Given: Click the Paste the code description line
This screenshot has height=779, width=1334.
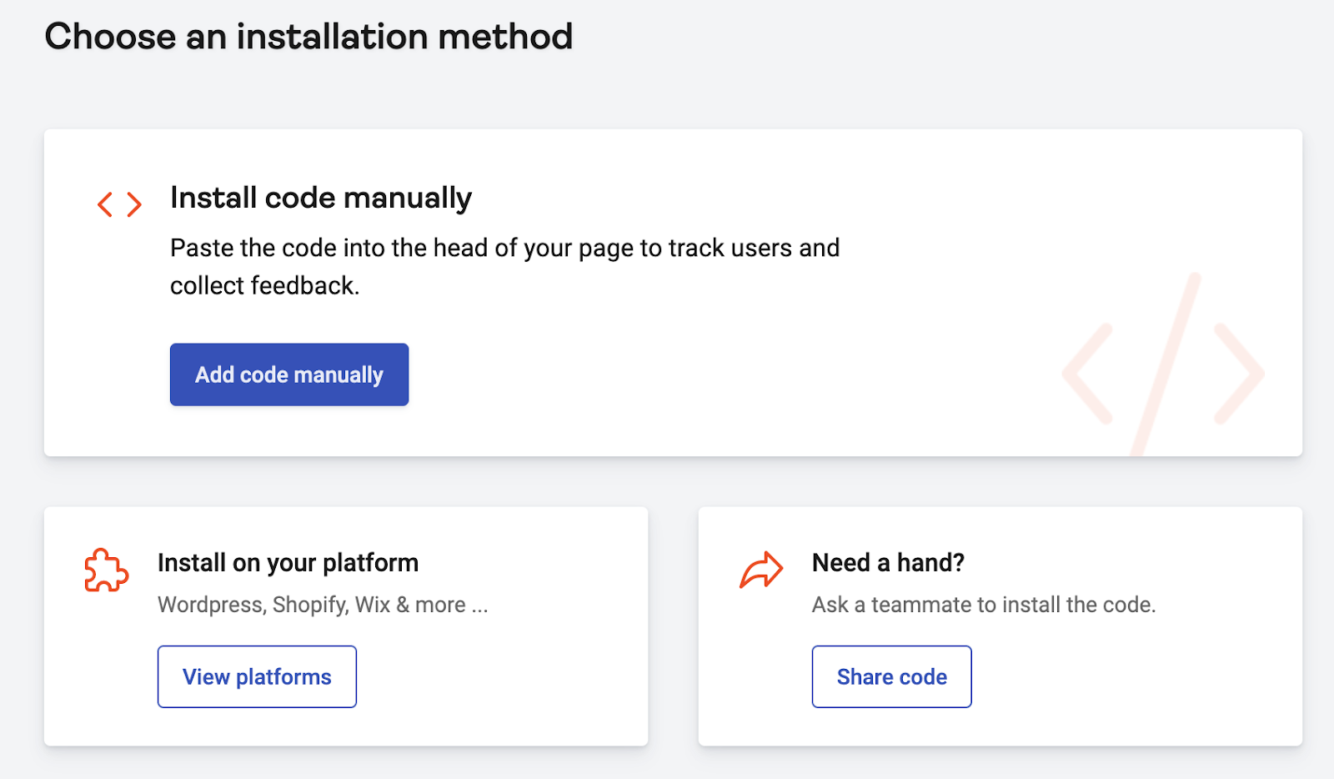Looking at the screenshot, I should coord(504,249).
